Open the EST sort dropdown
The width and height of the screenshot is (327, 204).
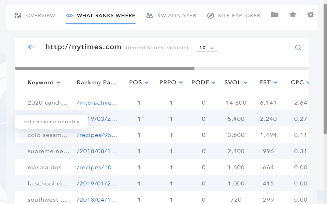click(x=275, y=82)
